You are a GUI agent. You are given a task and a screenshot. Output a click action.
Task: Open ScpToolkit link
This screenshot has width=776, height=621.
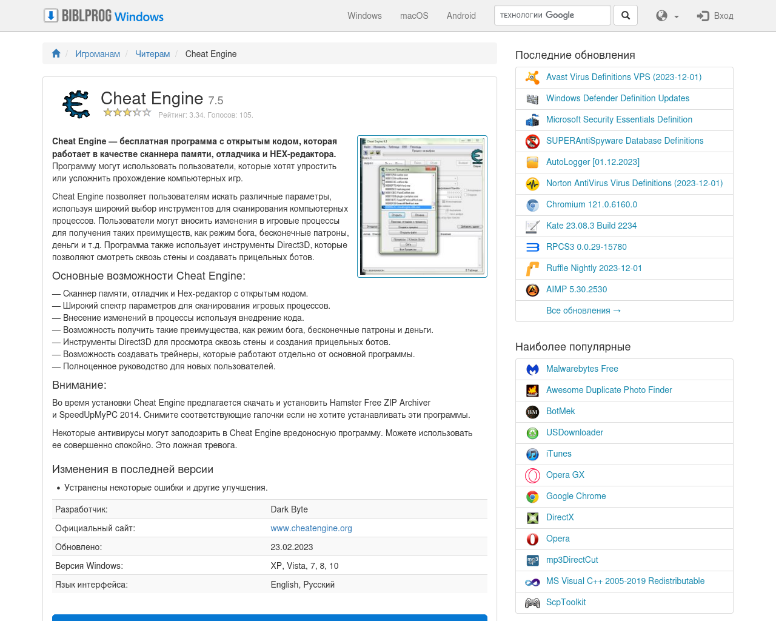pos(566,602)
